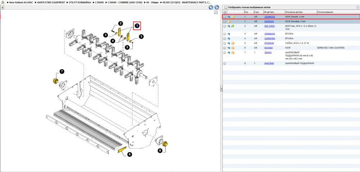
Task: Click 'БОЛТ,Hex, M10 x 1.5 x 50mm' description
Action: coord(301,28)
